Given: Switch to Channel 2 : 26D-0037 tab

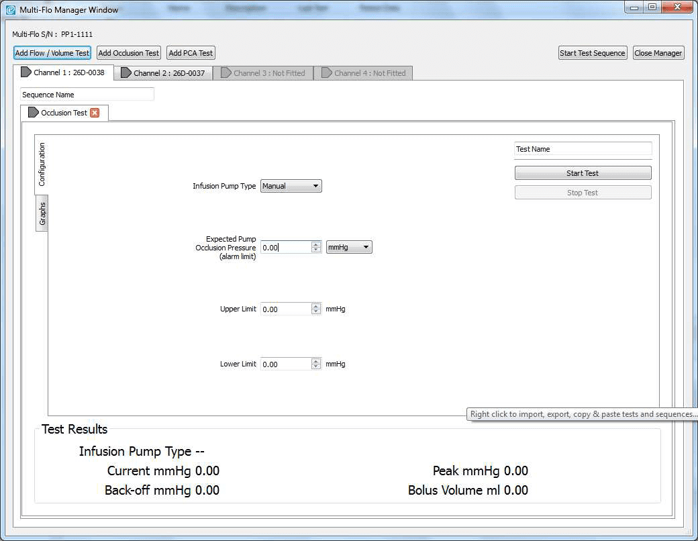Looking at the screenshot, I should coord(163,73).
